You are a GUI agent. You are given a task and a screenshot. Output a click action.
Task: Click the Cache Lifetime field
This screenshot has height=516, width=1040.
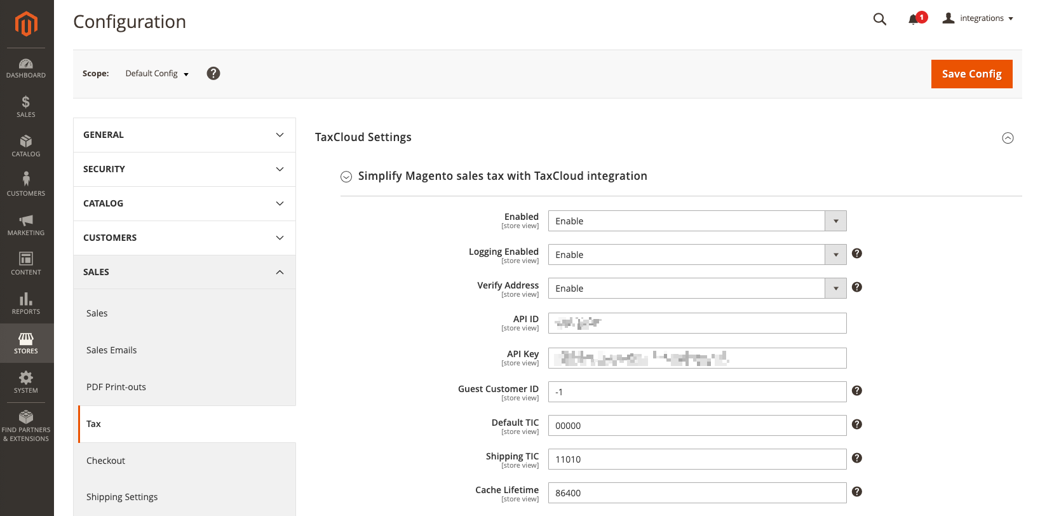click(697, 492)
